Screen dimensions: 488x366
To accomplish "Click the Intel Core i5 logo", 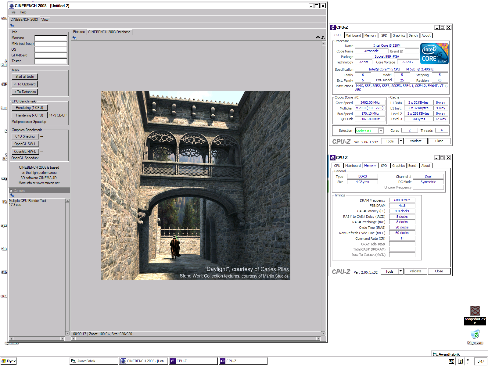I will [435, 54].
